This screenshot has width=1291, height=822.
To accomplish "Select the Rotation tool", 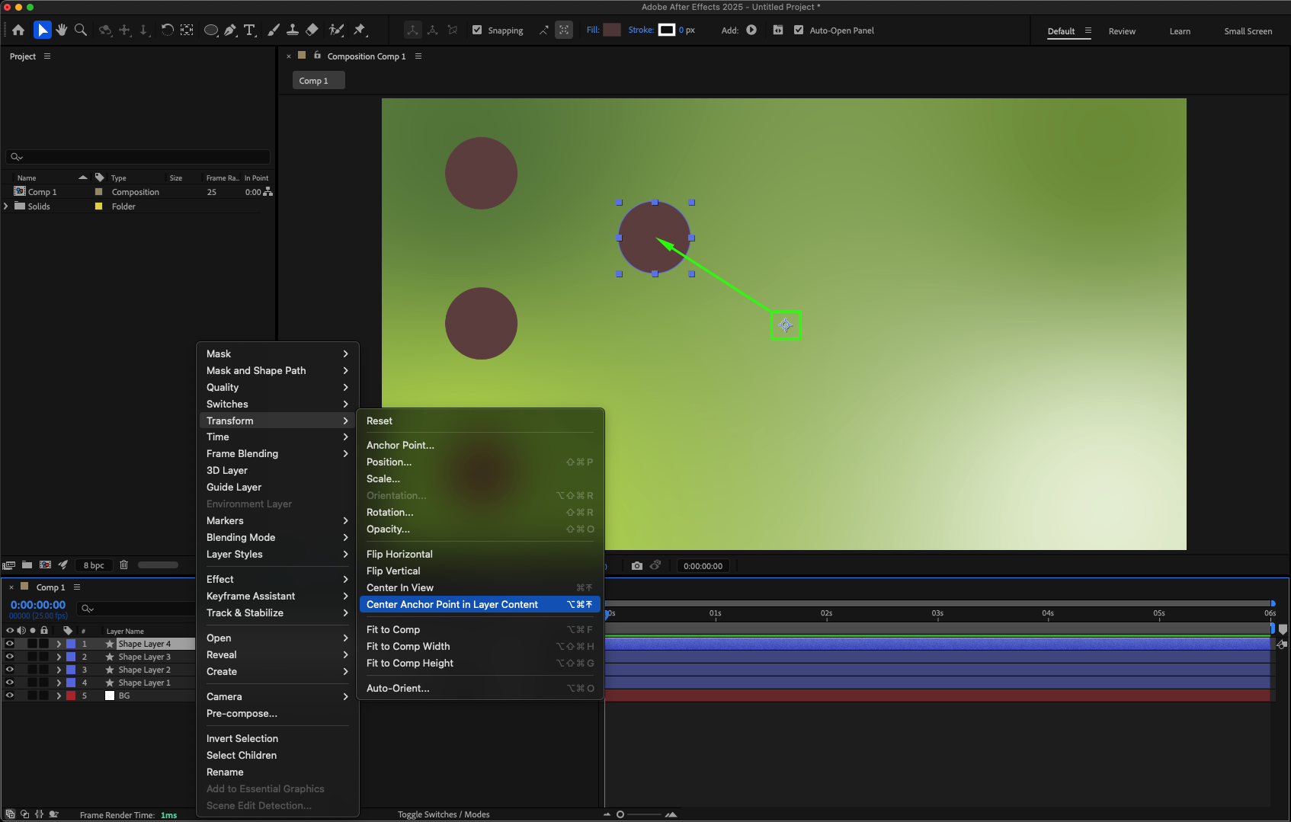I will pyautogui.click(x=167, y=30).
